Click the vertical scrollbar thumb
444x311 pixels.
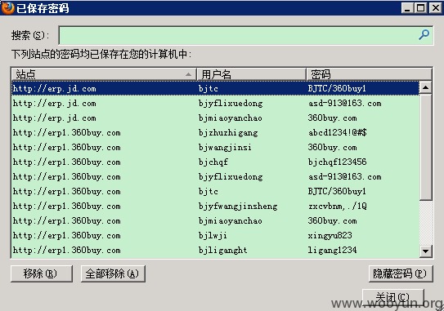pos(425,147)
